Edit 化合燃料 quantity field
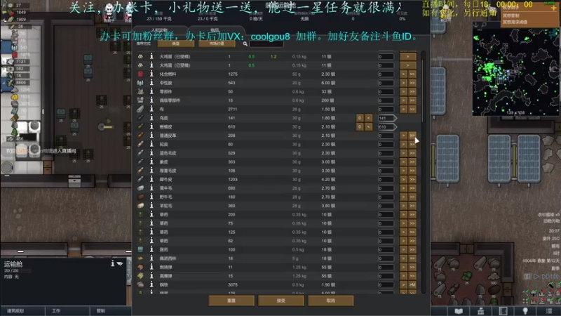561x316 pixels. (386, 74)
